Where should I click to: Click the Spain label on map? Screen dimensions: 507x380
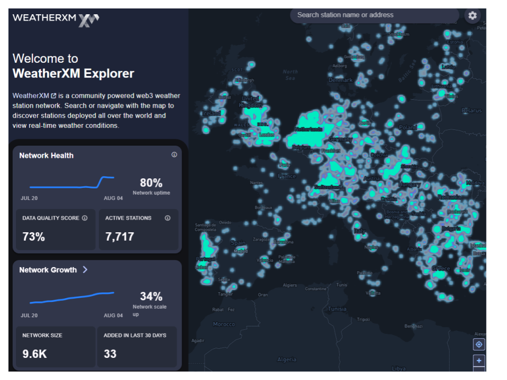point(238,243)
